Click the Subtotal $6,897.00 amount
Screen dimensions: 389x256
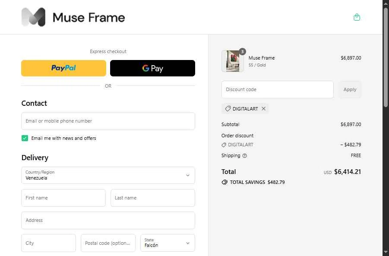[351, 124]
